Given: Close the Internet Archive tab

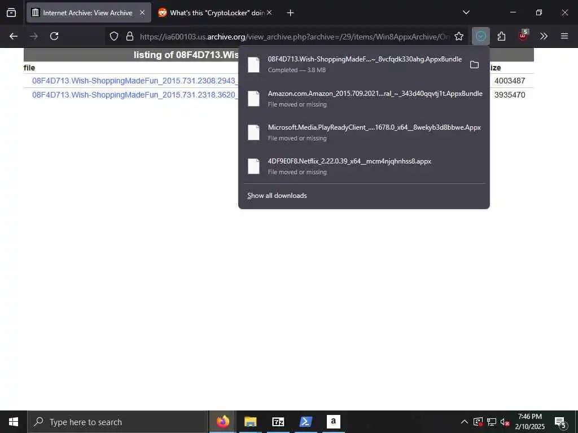Looking at the screenshot, I should 142,13.
